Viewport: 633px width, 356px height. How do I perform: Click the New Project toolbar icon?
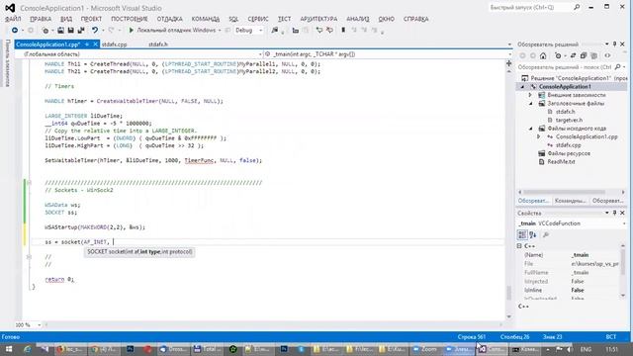point(45,31)
